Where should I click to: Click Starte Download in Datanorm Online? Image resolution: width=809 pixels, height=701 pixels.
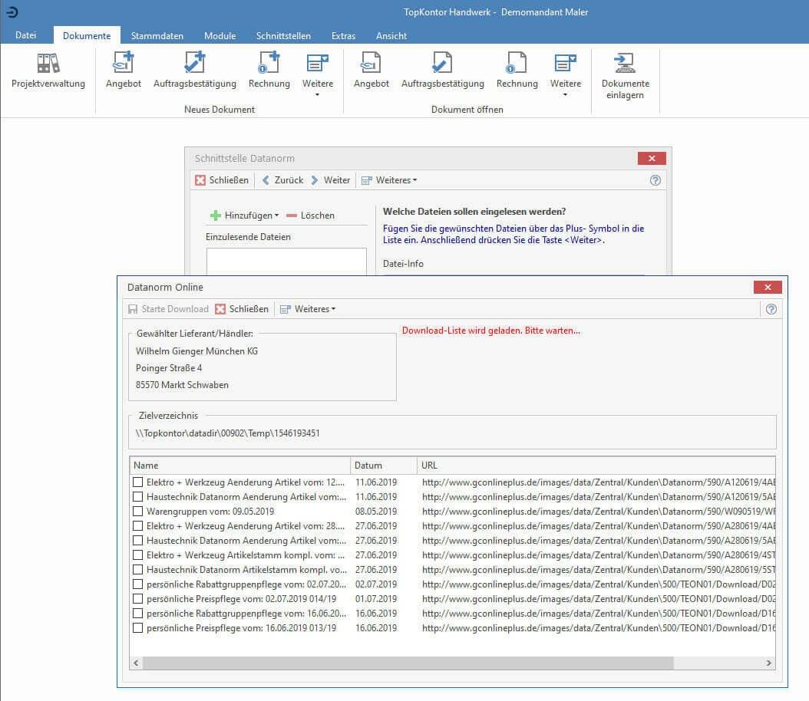(x=169, y=309)
